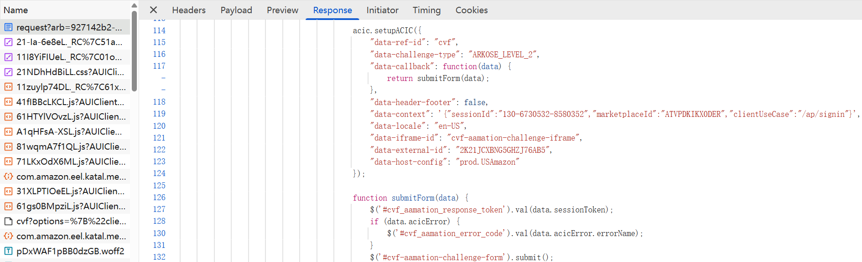Viewport: 862px width, 262px height.
Task: Open the Cookies tab
Action: (471, 10)
